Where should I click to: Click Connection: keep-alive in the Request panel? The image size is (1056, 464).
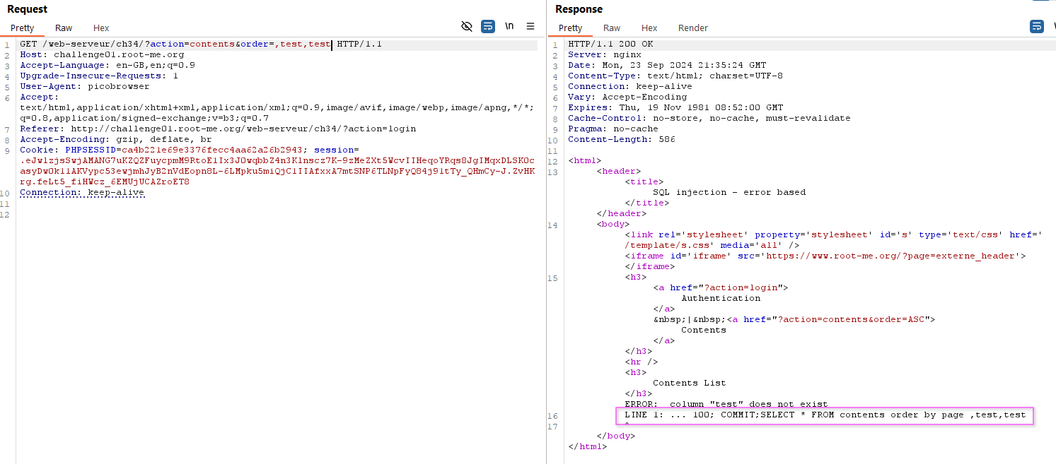[x=82, y=192]
